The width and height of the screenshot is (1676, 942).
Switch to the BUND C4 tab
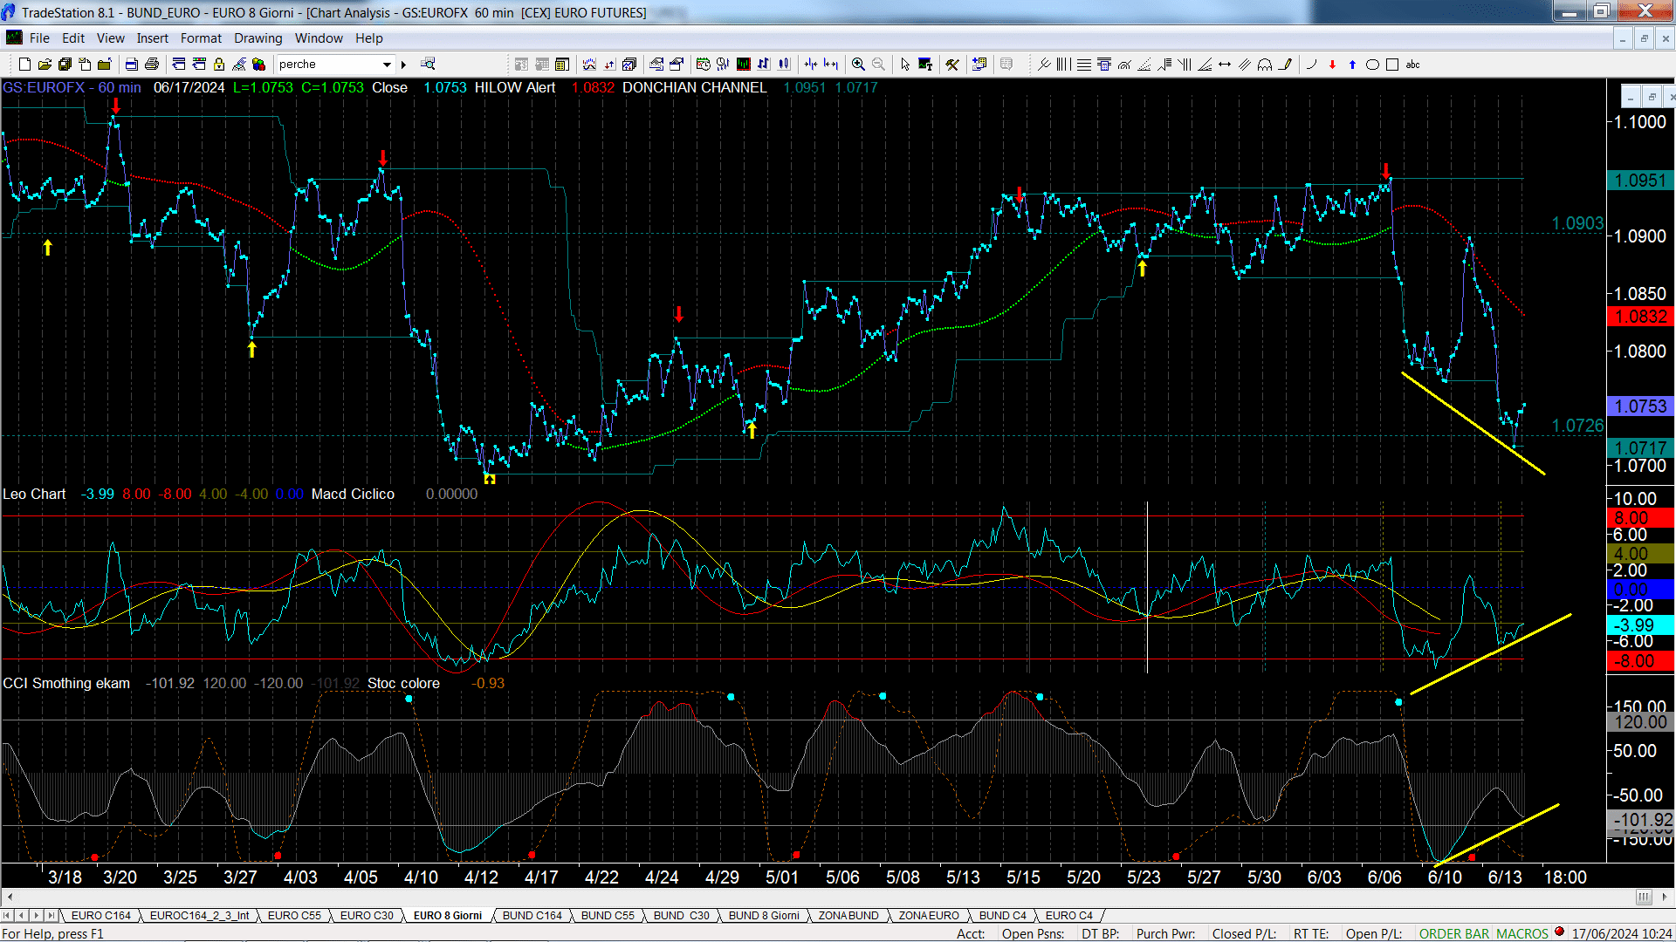(1003, 916)
